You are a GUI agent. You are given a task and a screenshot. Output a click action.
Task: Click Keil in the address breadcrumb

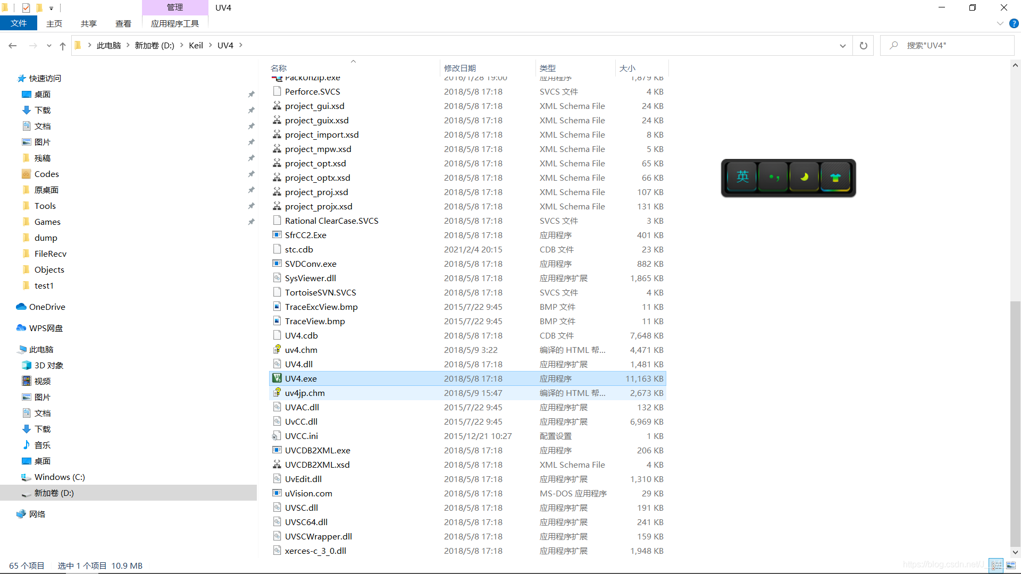click(196, 45)
